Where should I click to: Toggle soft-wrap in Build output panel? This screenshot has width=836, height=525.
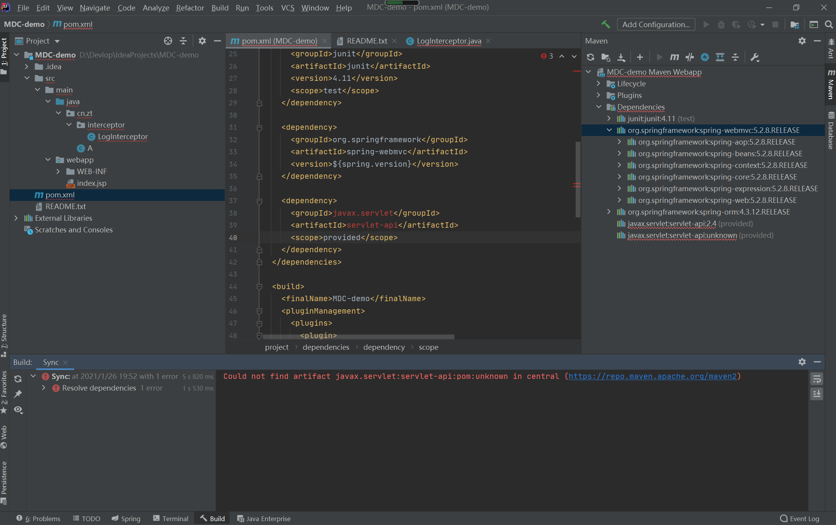coord(817,379)
